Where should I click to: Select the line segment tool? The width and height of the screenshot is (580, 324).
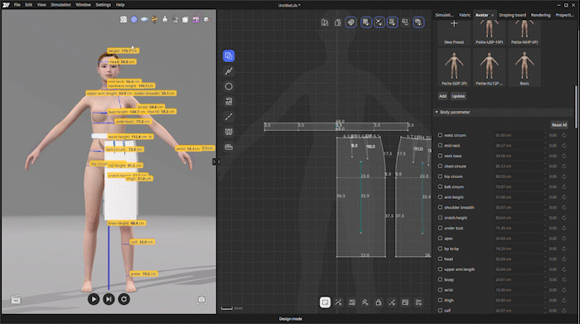[229, 117]
